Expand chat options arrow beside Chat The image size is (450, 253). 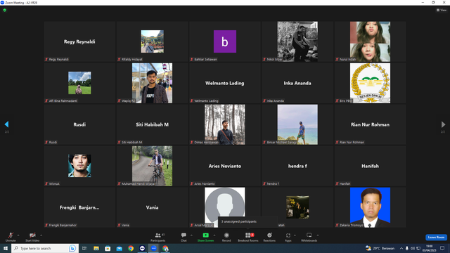[191, 235]
